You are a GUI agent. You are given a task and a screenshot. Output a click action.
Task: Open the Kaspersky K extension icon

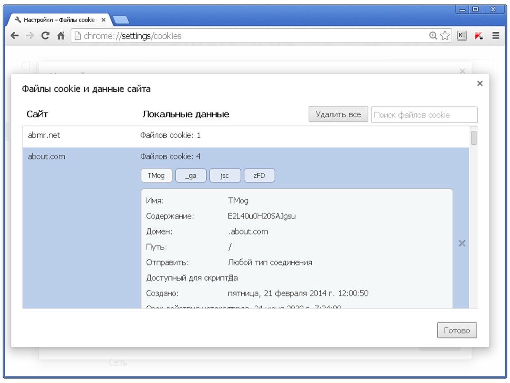tap(462, 35)
